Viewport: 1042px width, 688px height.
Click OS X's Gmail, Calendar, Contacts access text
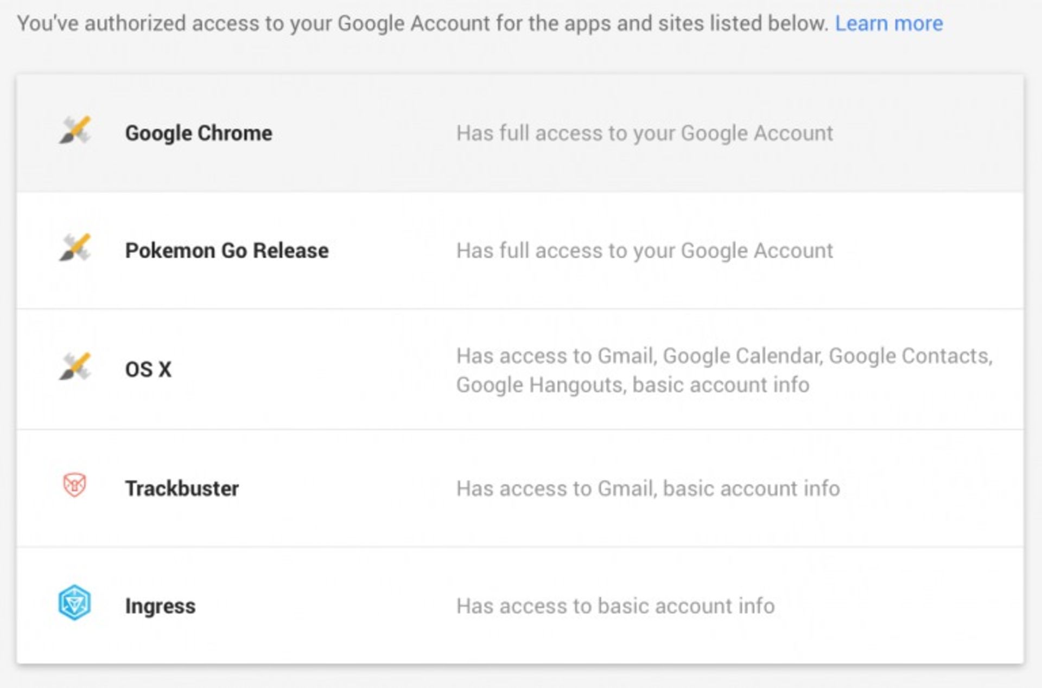click(725, 370)
